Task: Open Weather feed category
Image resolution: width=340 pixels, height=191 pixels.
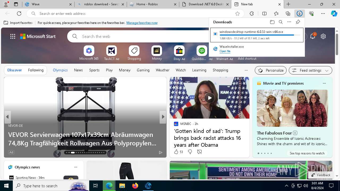Action: (163, 70)
